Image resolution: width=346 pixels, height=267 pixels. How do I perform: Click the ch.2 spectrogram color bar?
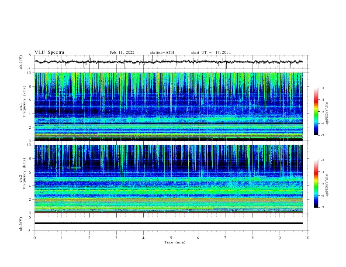(x=316, y=184)
